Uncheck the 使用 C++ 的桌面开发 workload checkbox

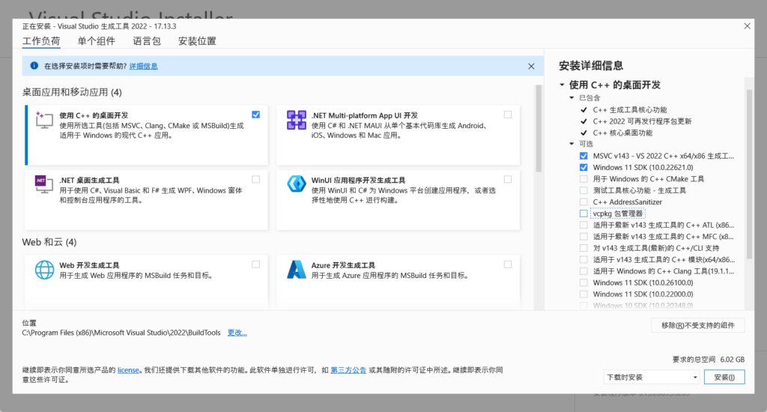[x=256, y=115]
